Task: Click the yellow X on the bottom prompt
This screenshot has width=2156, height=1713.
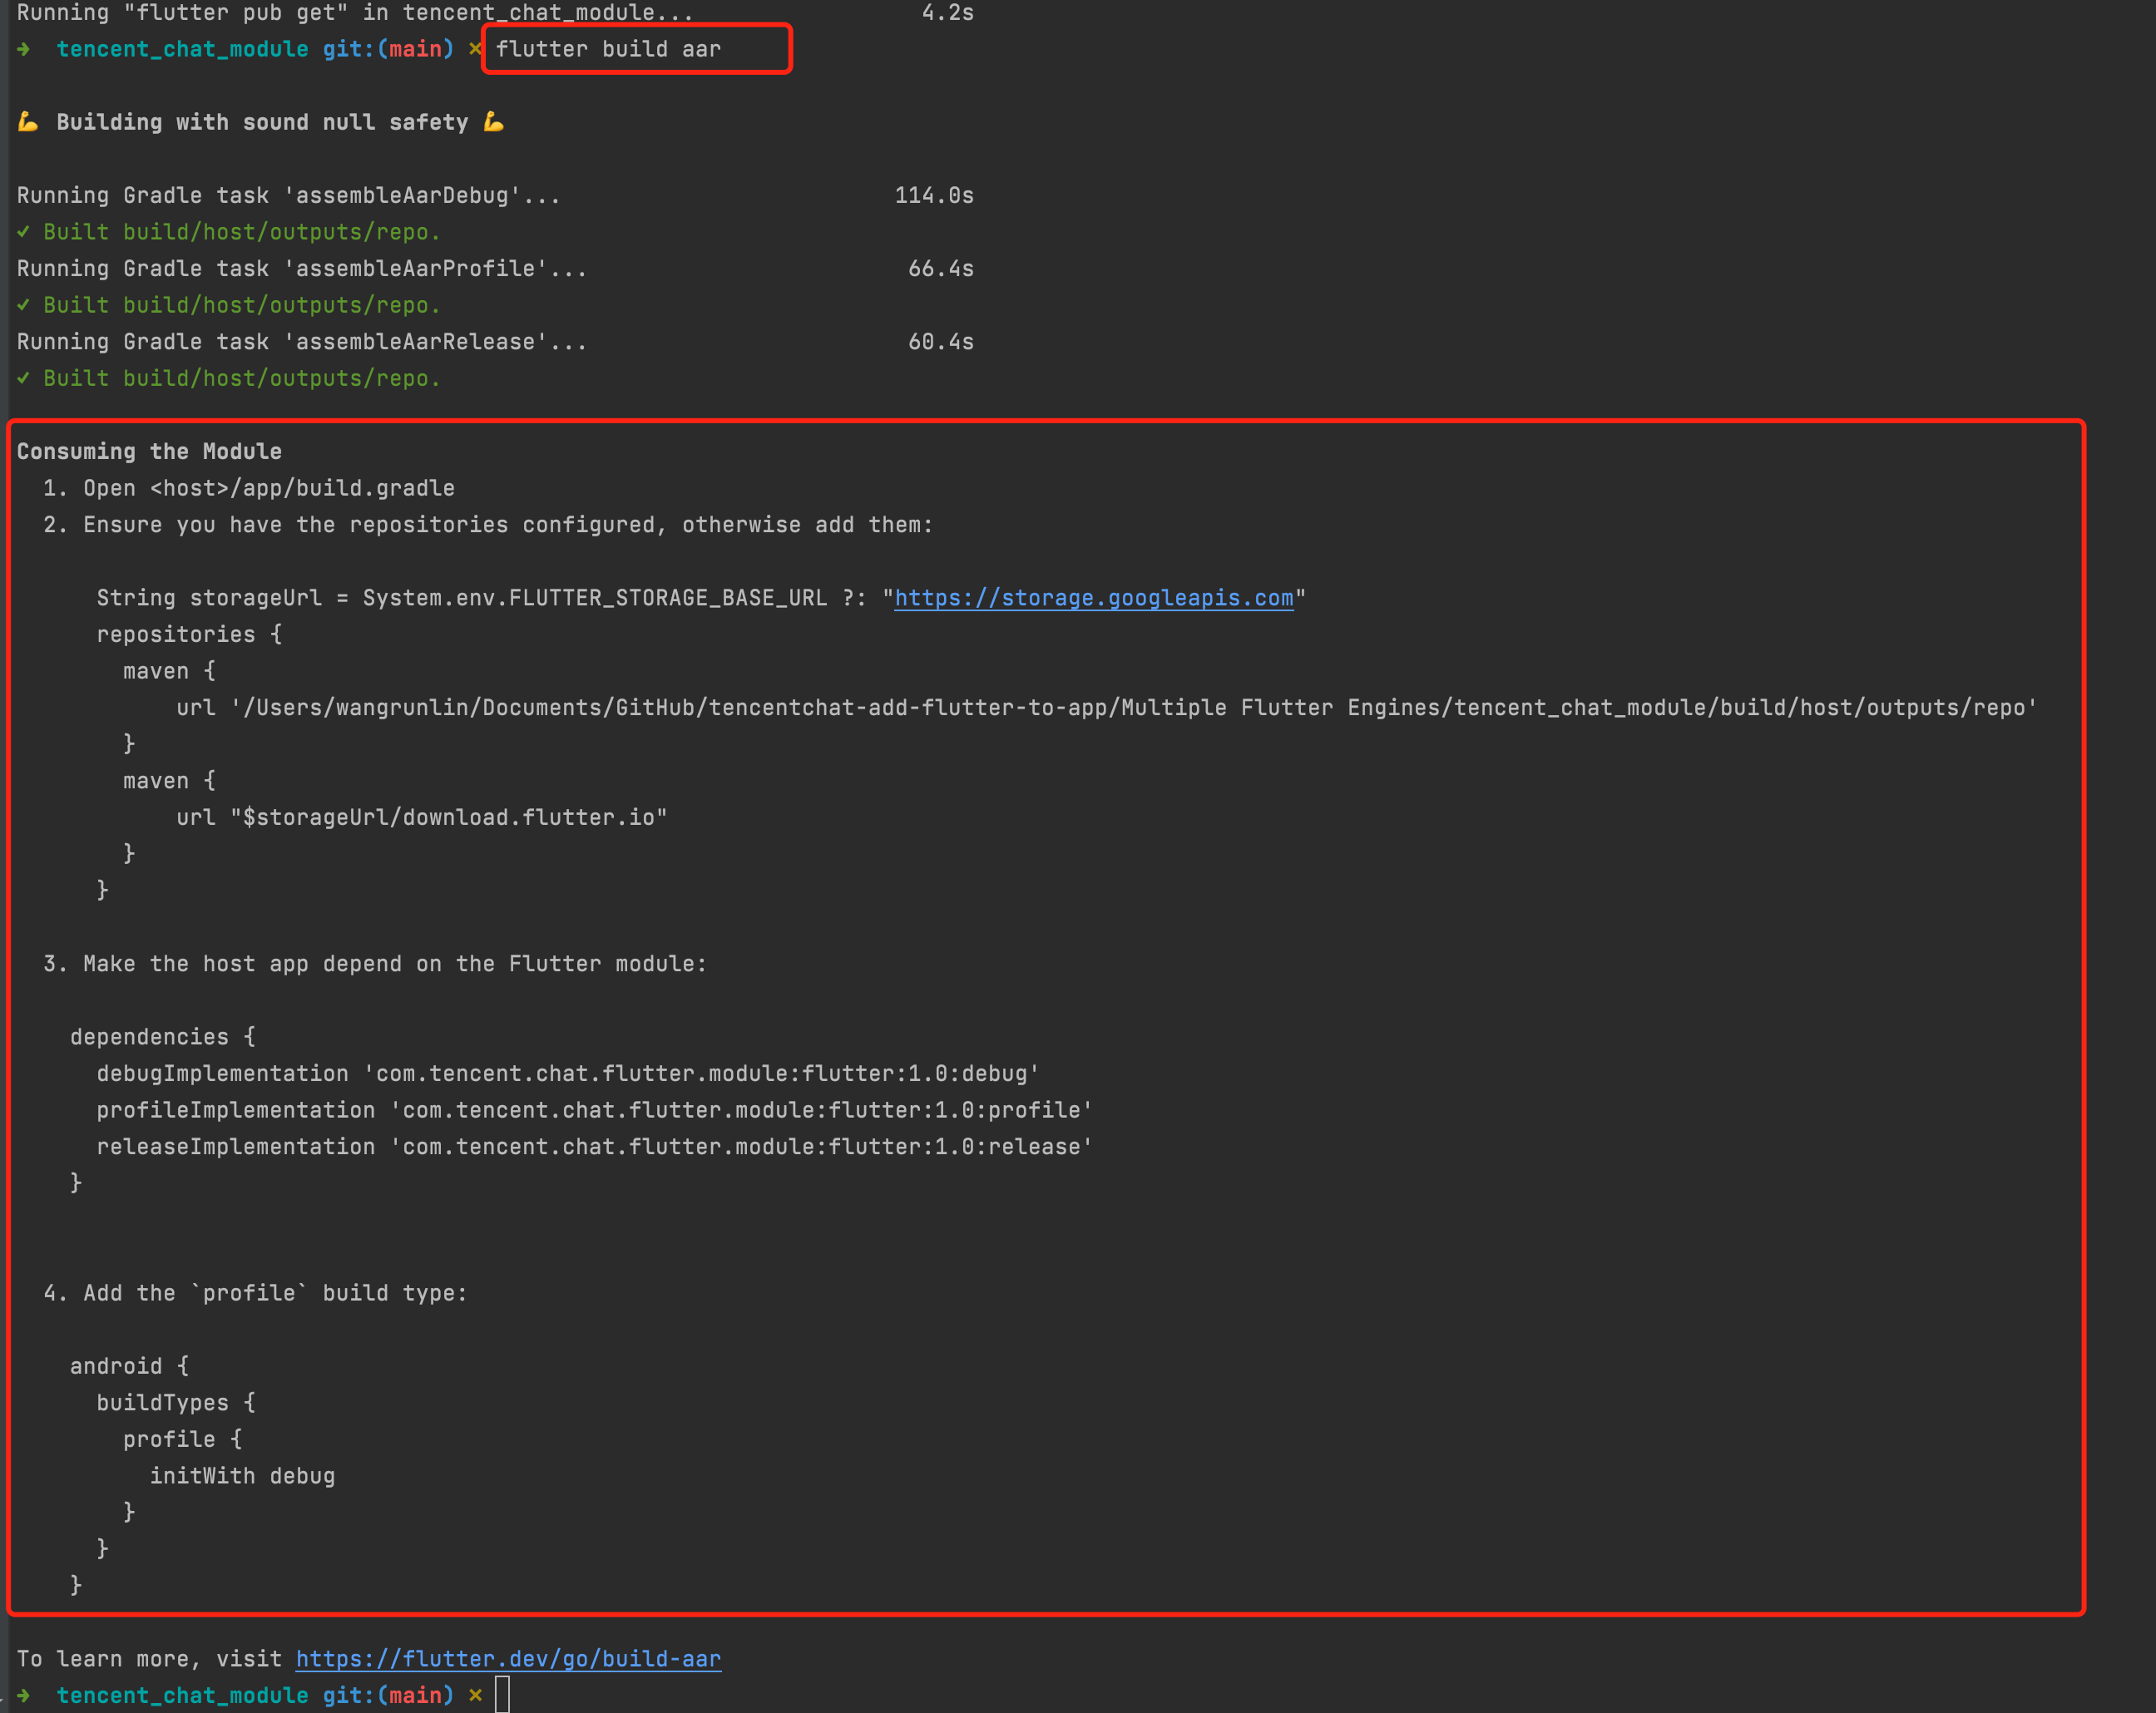Action: click(x=475, y=1695)
